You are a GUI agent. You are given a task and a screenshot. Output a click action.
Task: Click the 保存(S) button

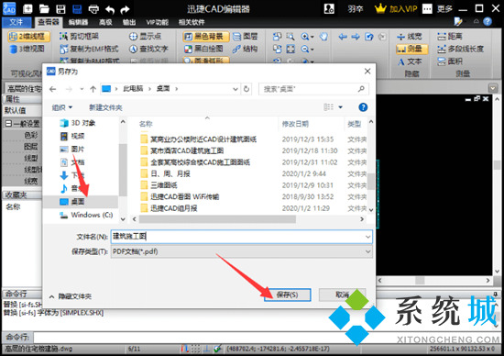tap(288, 295)
